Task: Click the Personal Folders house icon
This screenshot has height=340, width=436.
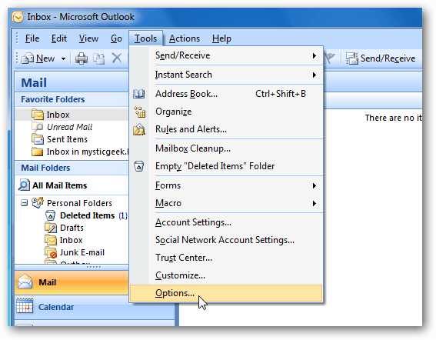Action: (x=38, y=202)
